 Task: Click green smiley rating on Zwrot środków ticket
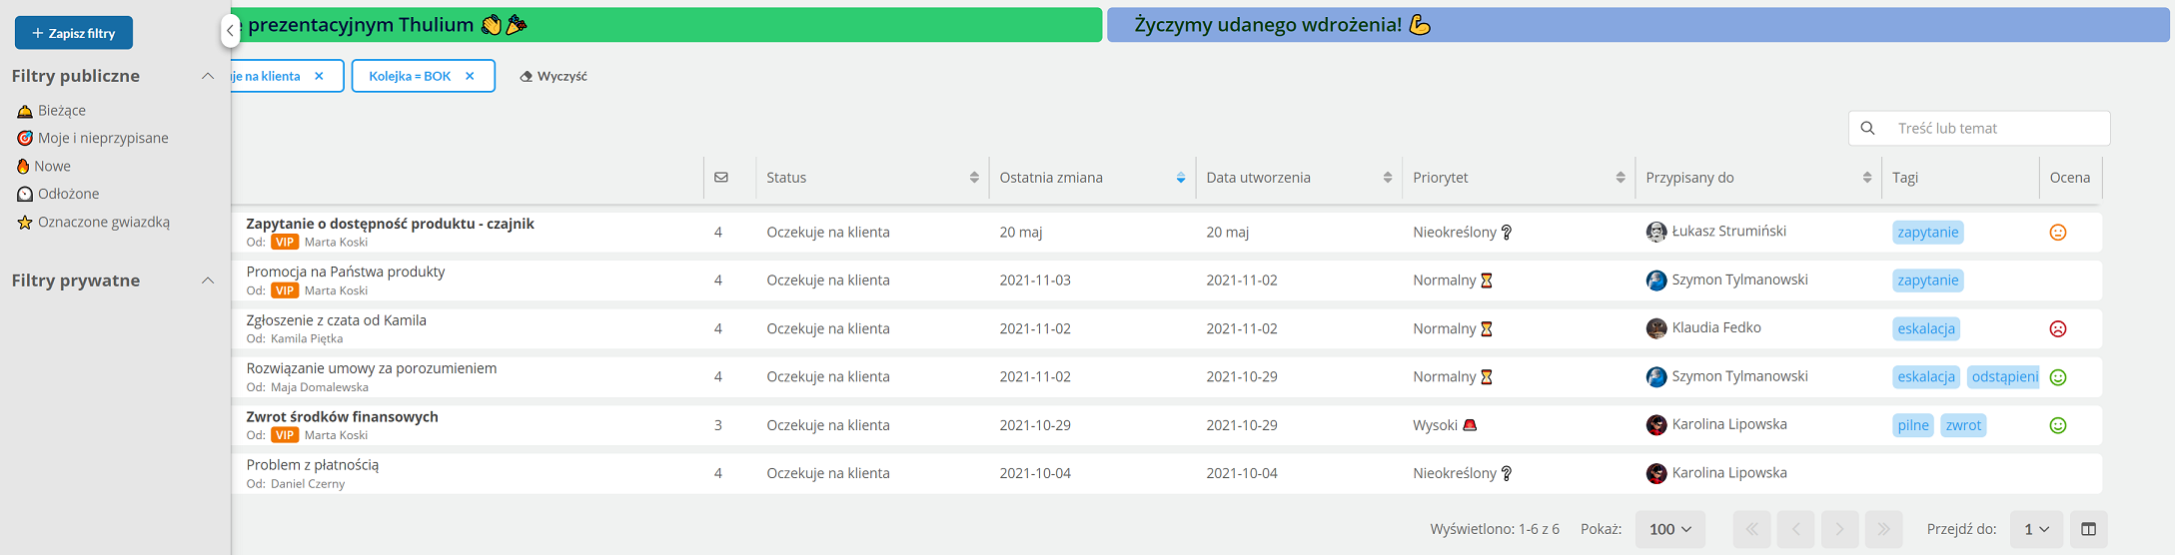pyautogui.click(x=2058, y=425)
